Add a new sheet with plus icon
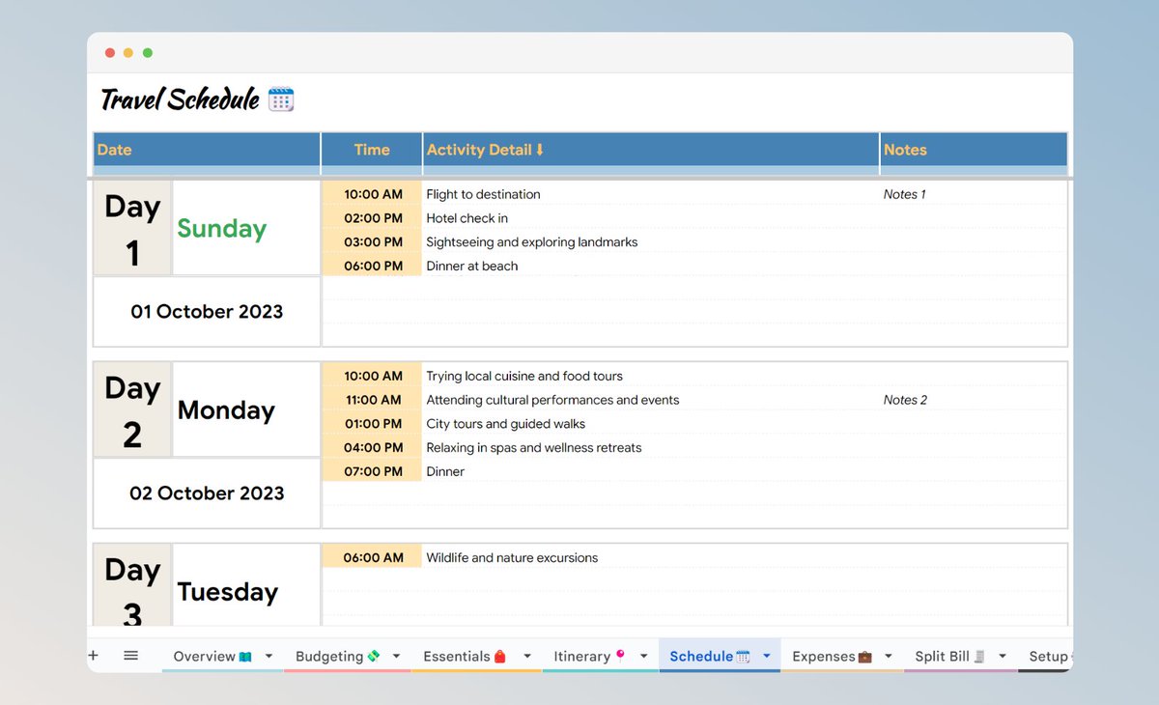 pos(94,655)
